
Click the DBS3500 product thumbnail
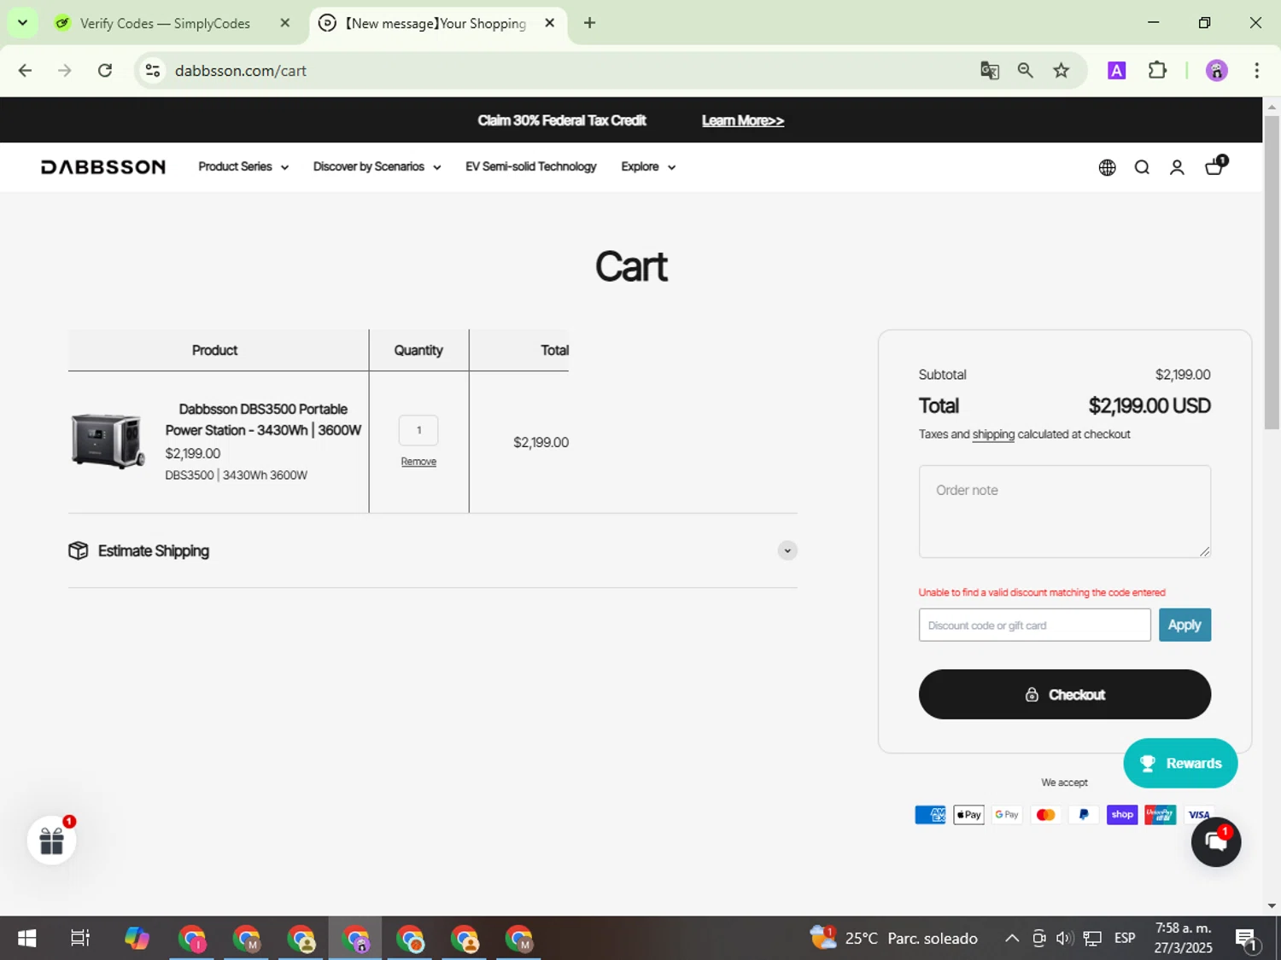(108, 441)
